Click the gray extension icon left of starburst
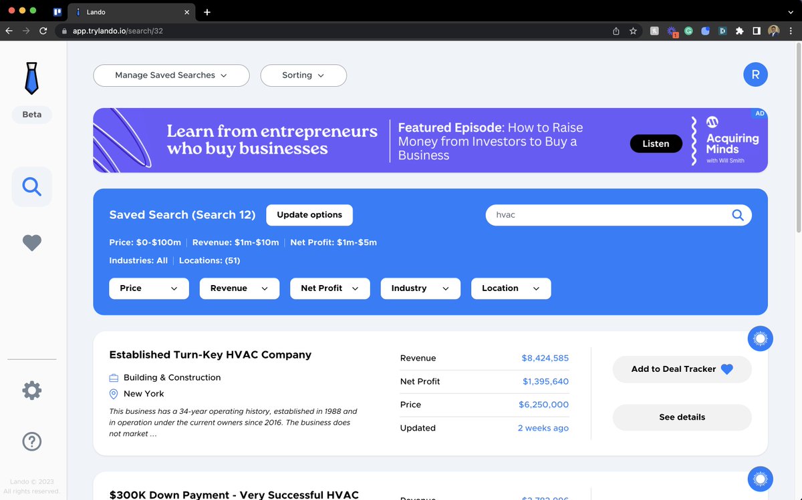This screenshot has height=500, width=802. [654, 31]
